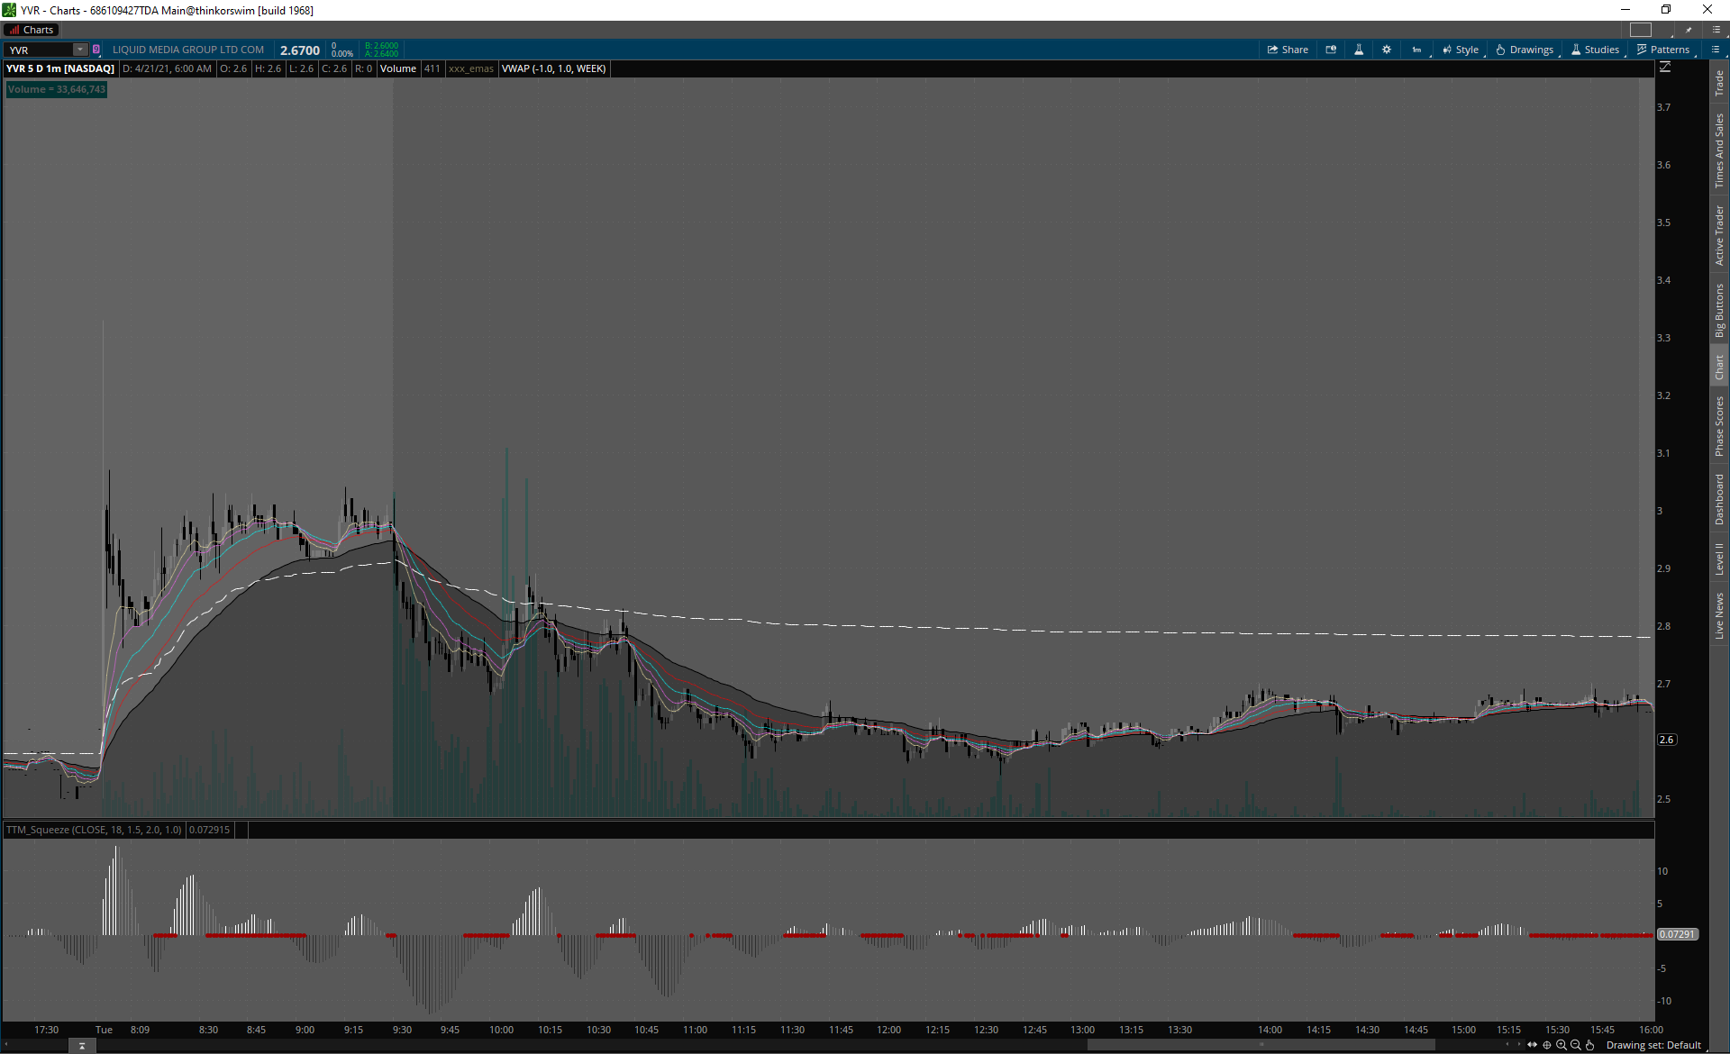Open the Studies menu
1730x1054 pixels.
coord(1595,50)
